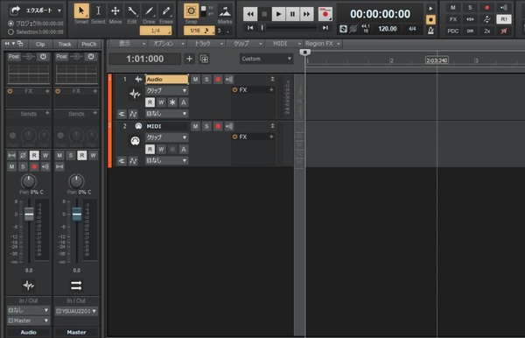The height and width of the screenshot is (338, 525).
Task: Mute the Audio track
Action: pos(195,80)
